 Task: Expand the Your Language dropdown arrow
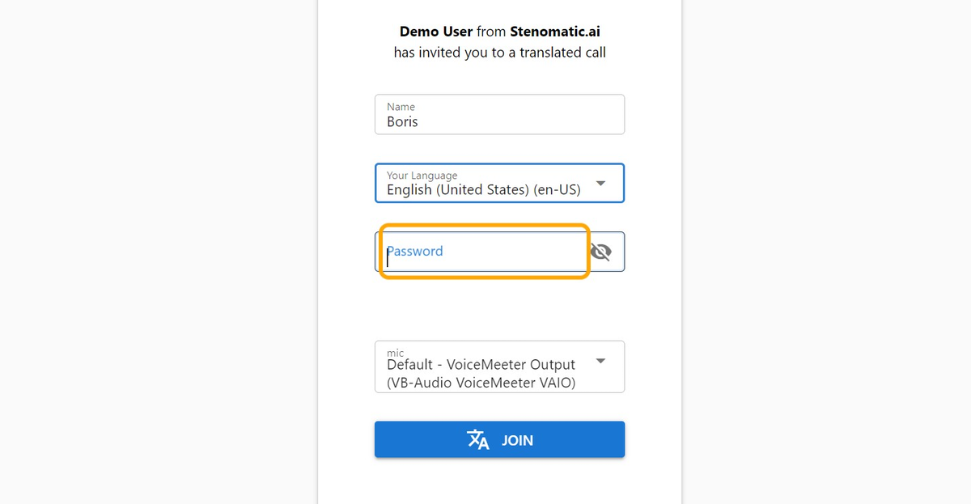(x=600, y=183)
